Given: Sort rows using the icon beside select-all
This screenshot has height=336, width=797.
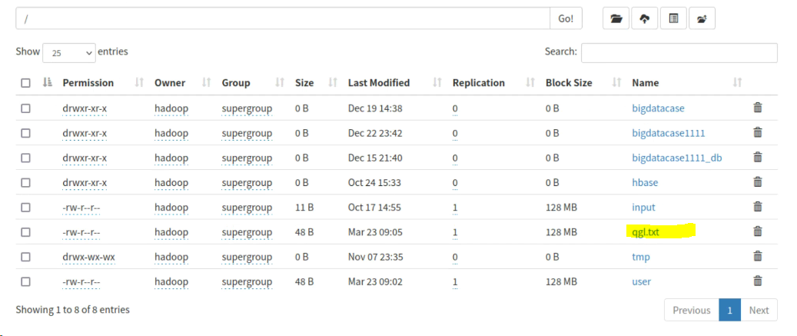Looking at the screenshot, I should click(48, 82).
